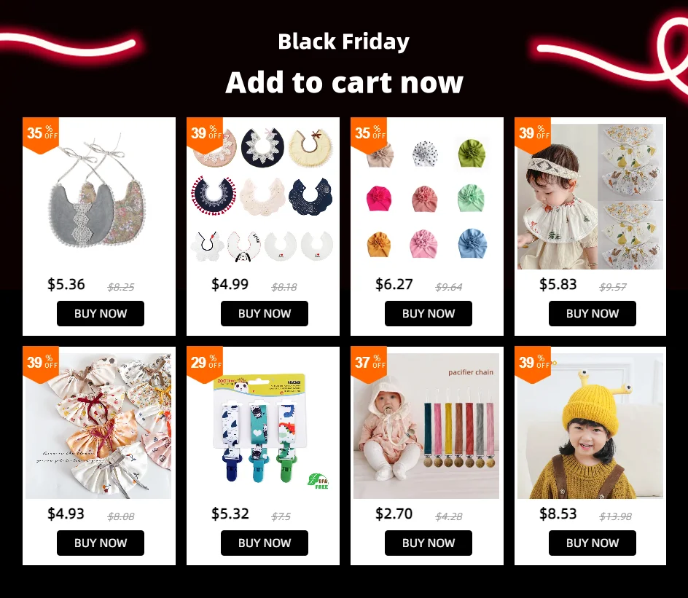Viewport: 688px width, 598px height.
Task: Click the 35% off badge on lace bibs
Action: tap(40, 135)
